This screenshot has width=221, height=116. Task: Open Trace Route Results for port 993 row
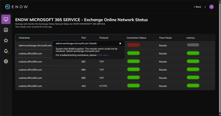[x=163, y=70]
